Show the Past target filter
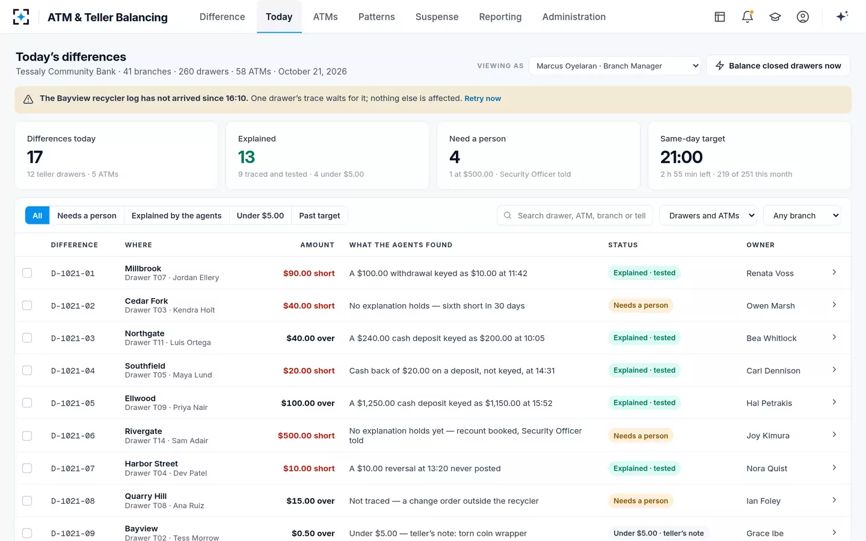The image size is (866, 541). tap(319, 215)
